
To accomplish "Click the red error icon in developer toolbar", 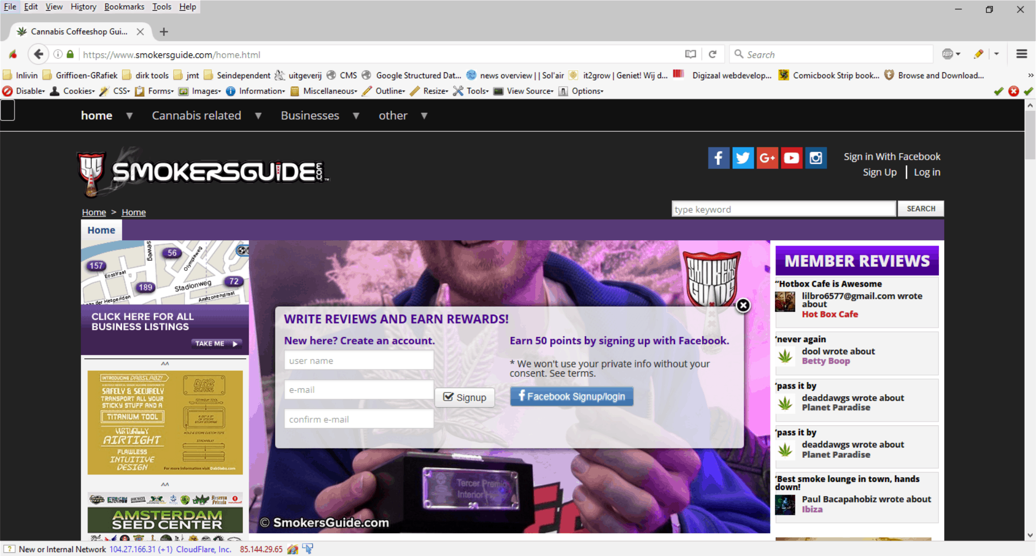I will pos(1014,91).
